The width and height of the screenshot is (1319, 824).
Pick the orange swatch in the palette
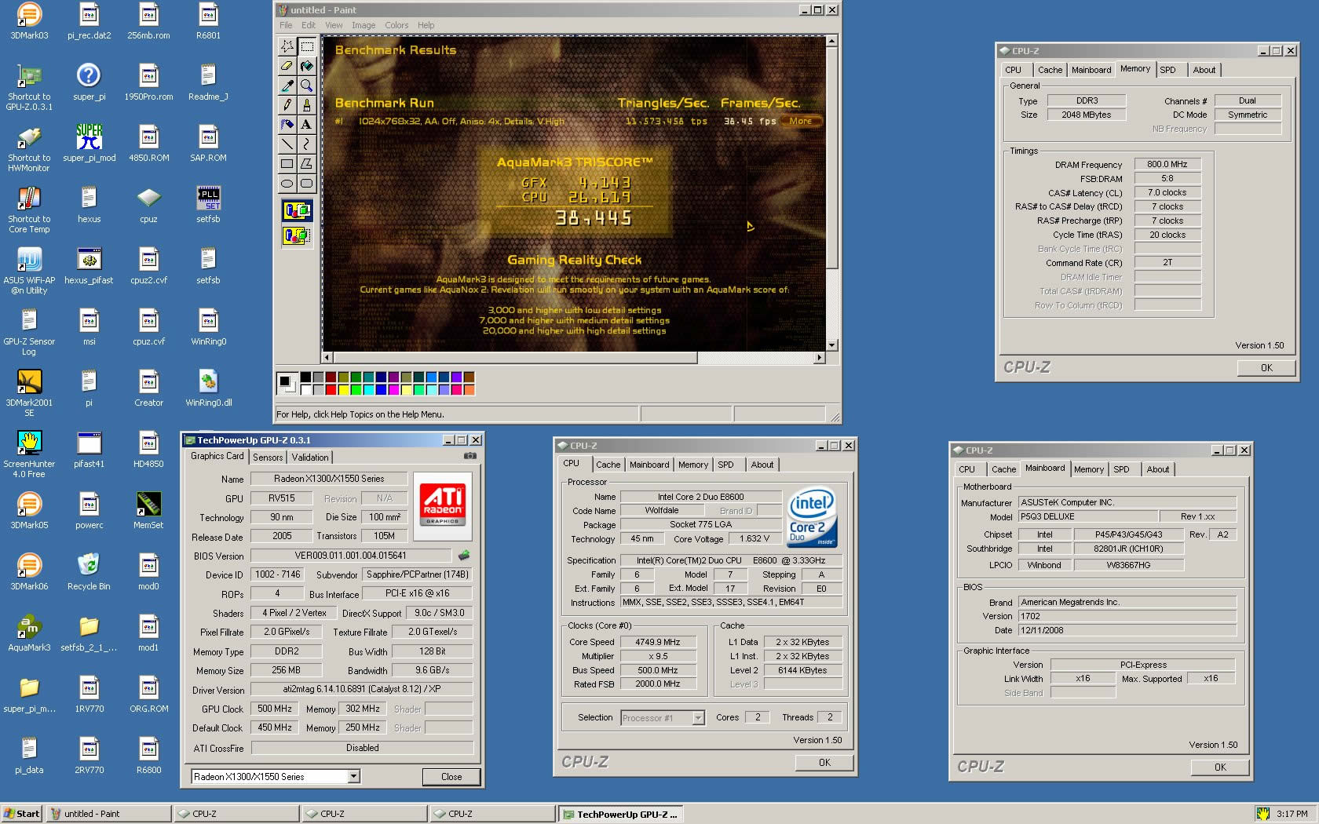(x=469, y=389)
